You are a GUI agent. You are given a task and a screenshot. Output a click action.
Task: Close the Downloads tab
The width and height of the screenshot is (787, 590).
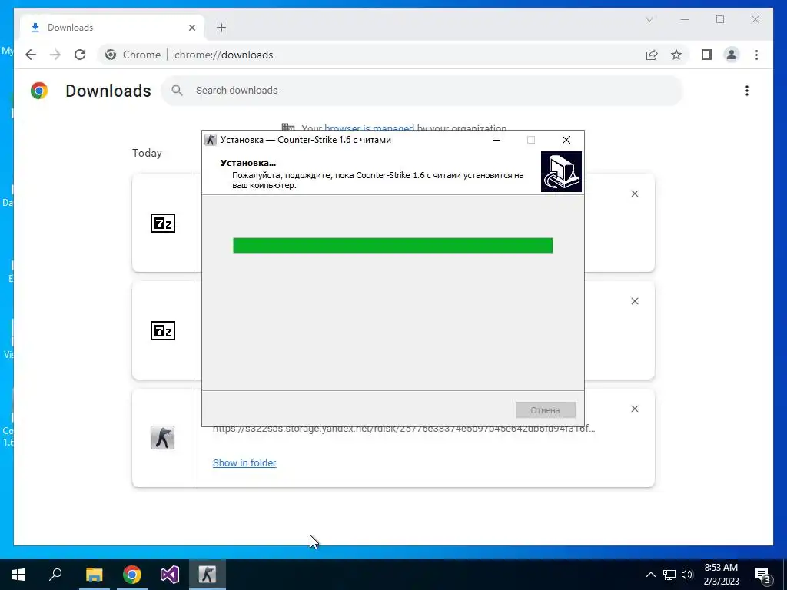coord(191,28)
